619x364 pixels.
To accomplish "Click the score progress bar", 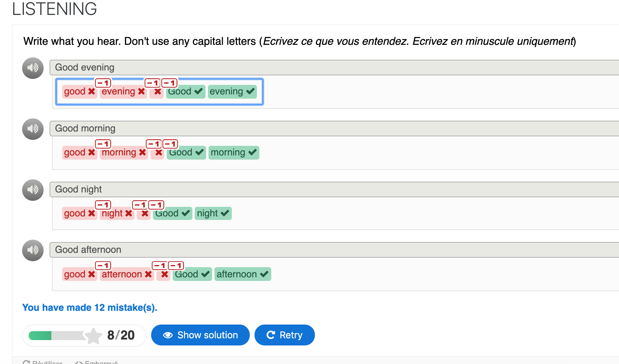I will pos(57,336).
